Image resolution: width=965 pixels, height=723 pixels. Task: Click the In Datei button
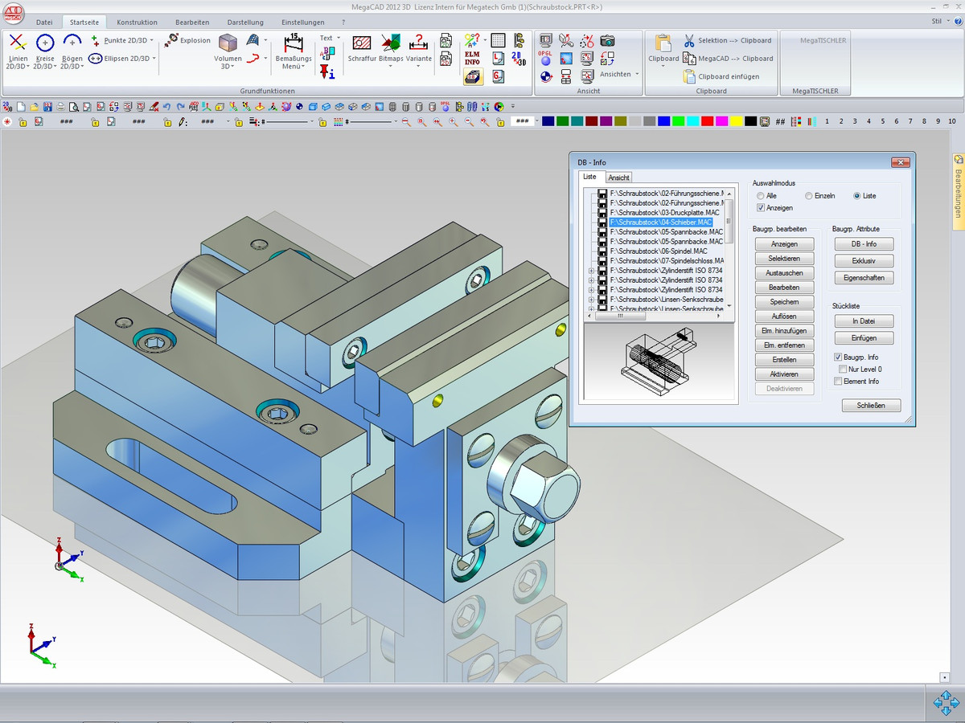coord(864,321)
